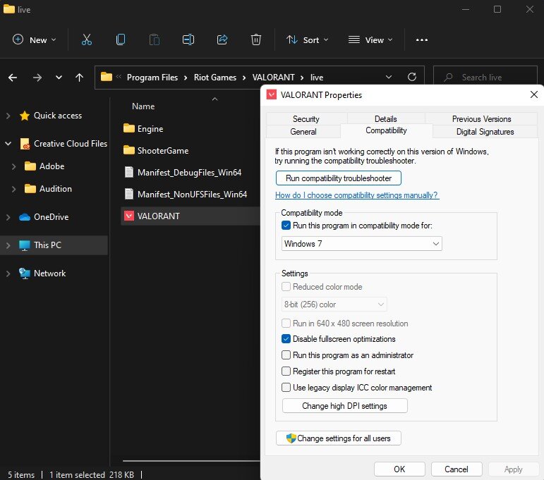Open the Windows 7 compatibility mode dropdown

point(361,244)
